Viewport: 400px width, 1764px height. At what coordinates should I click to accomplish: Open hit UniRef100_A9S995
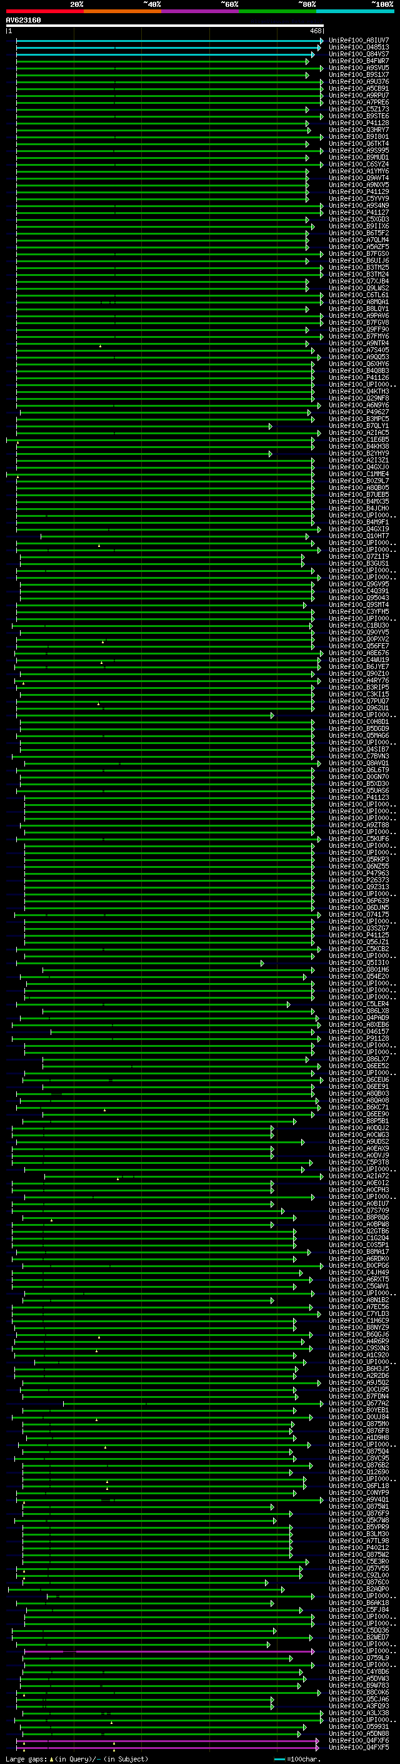359,151
